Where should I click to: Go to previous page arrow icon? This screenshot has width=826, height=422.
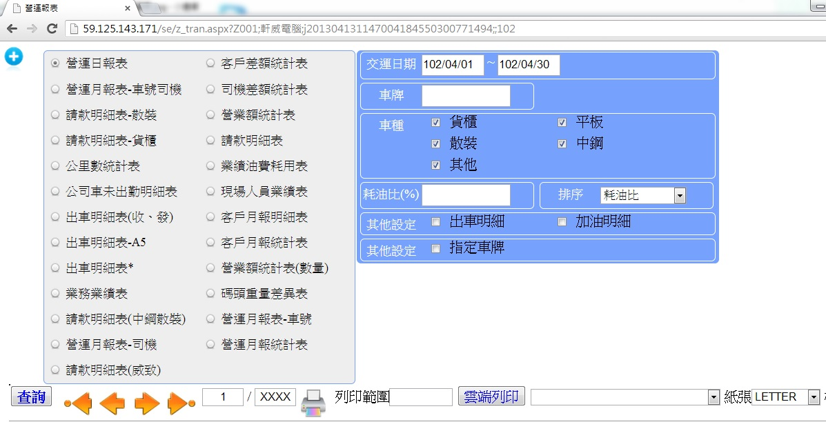coord(112,403)
